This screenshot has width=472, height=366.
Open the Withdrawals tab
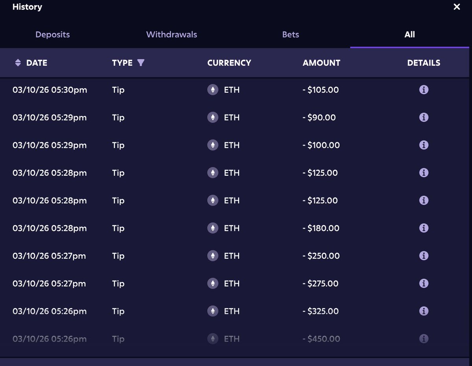(171, 35)
